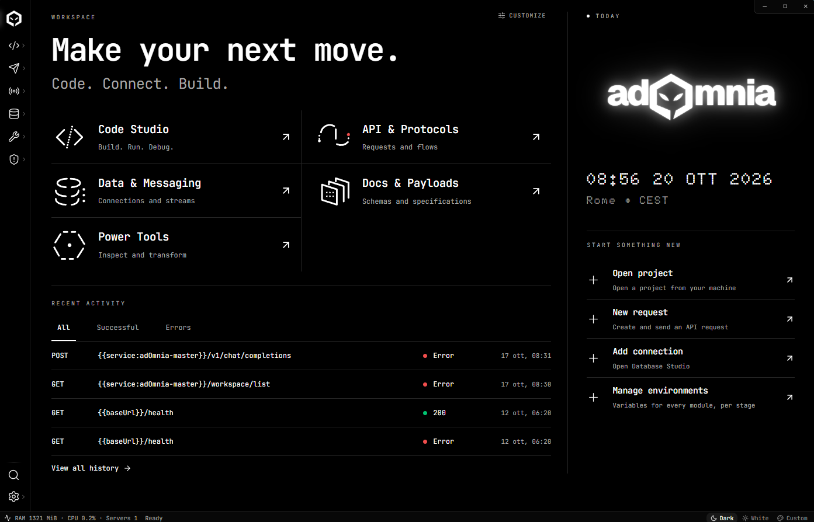Click the activity pulse icon in status bar

pyautogui.click(x=8, y=518)
